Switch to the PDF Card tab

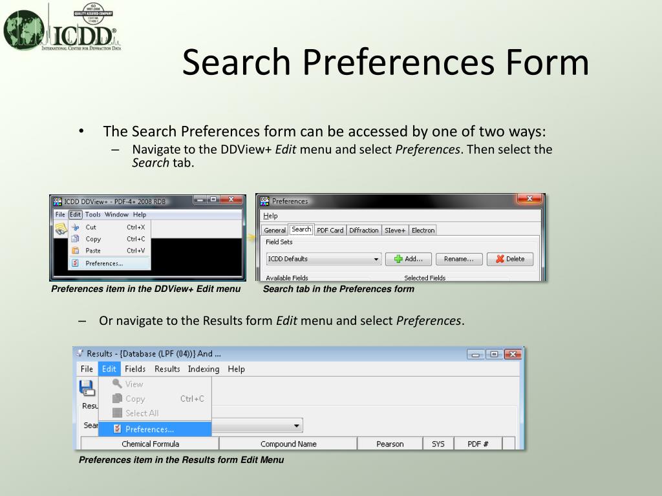330,231
